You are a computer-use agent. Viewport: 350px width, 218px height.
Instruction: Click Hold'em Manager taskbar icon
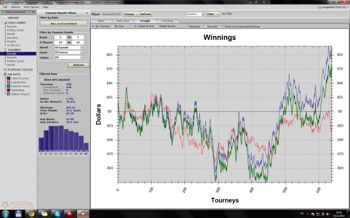[83, 214]
